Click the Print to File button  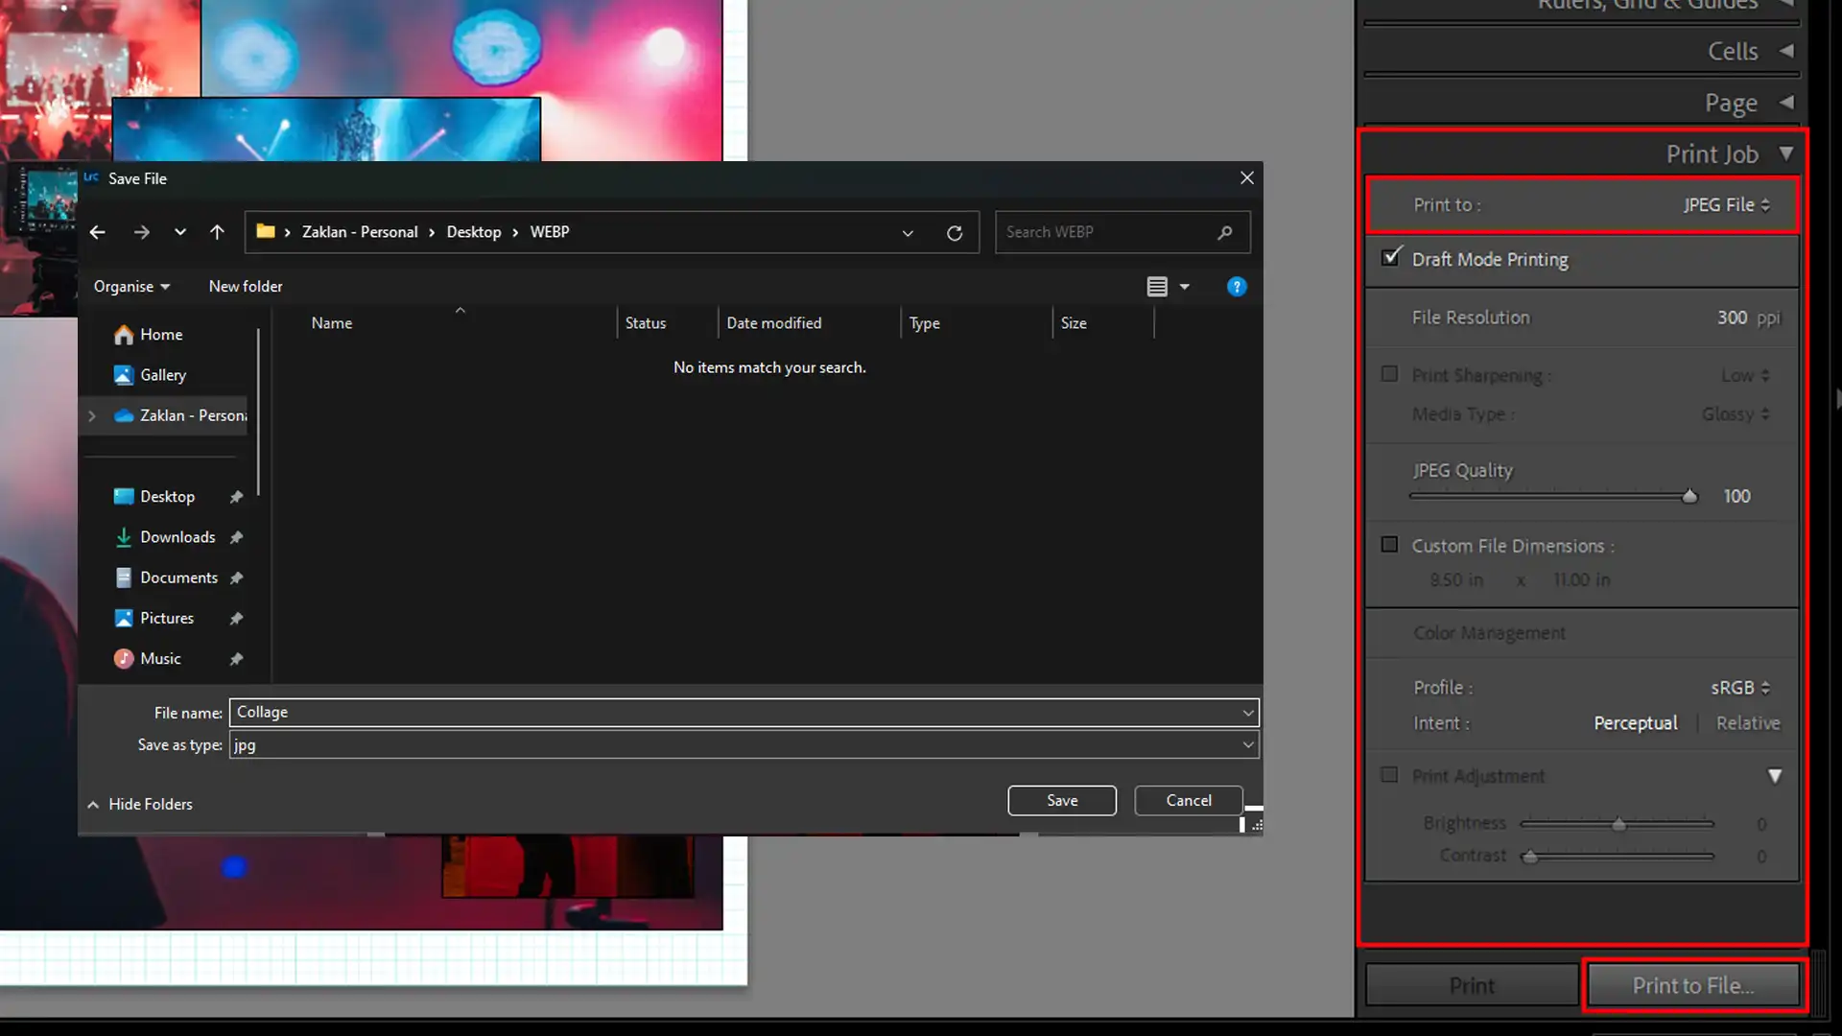(x=1693, y=986)
